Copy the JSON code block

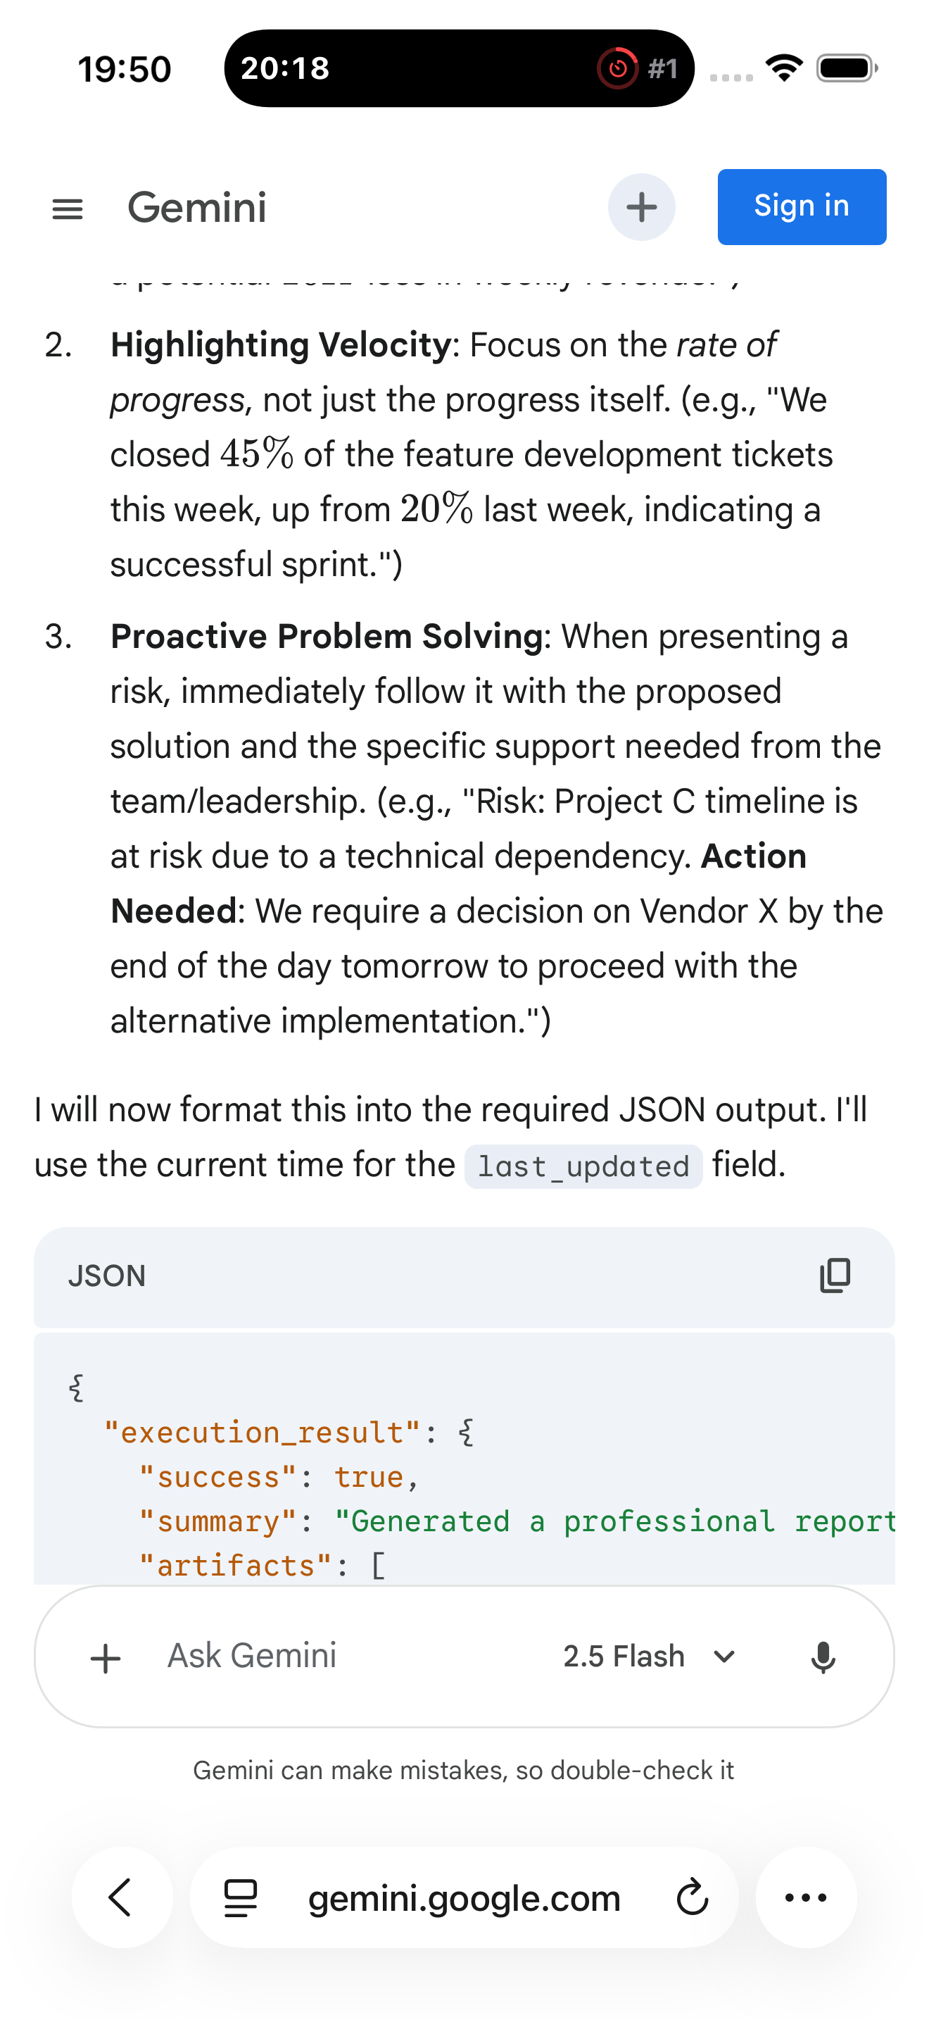[x=835, y=1275]
